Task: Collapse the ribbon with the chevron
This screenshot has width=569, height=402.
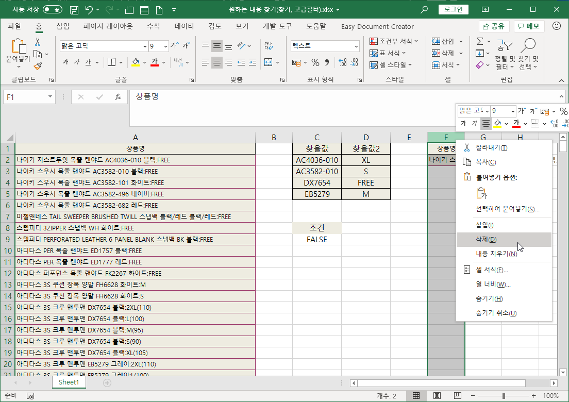Action: [561, 80]
